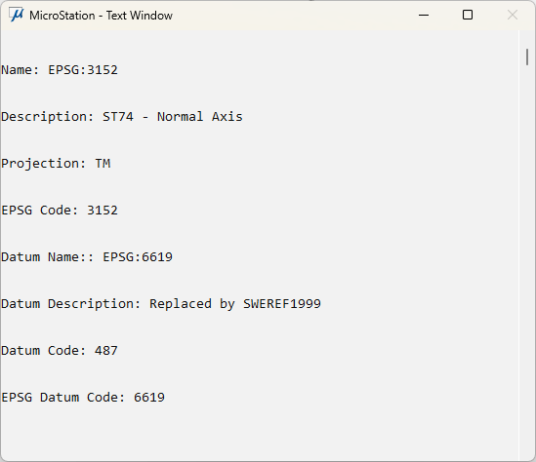Click the 'MicroStation - Text Window' title

point(101,16)
